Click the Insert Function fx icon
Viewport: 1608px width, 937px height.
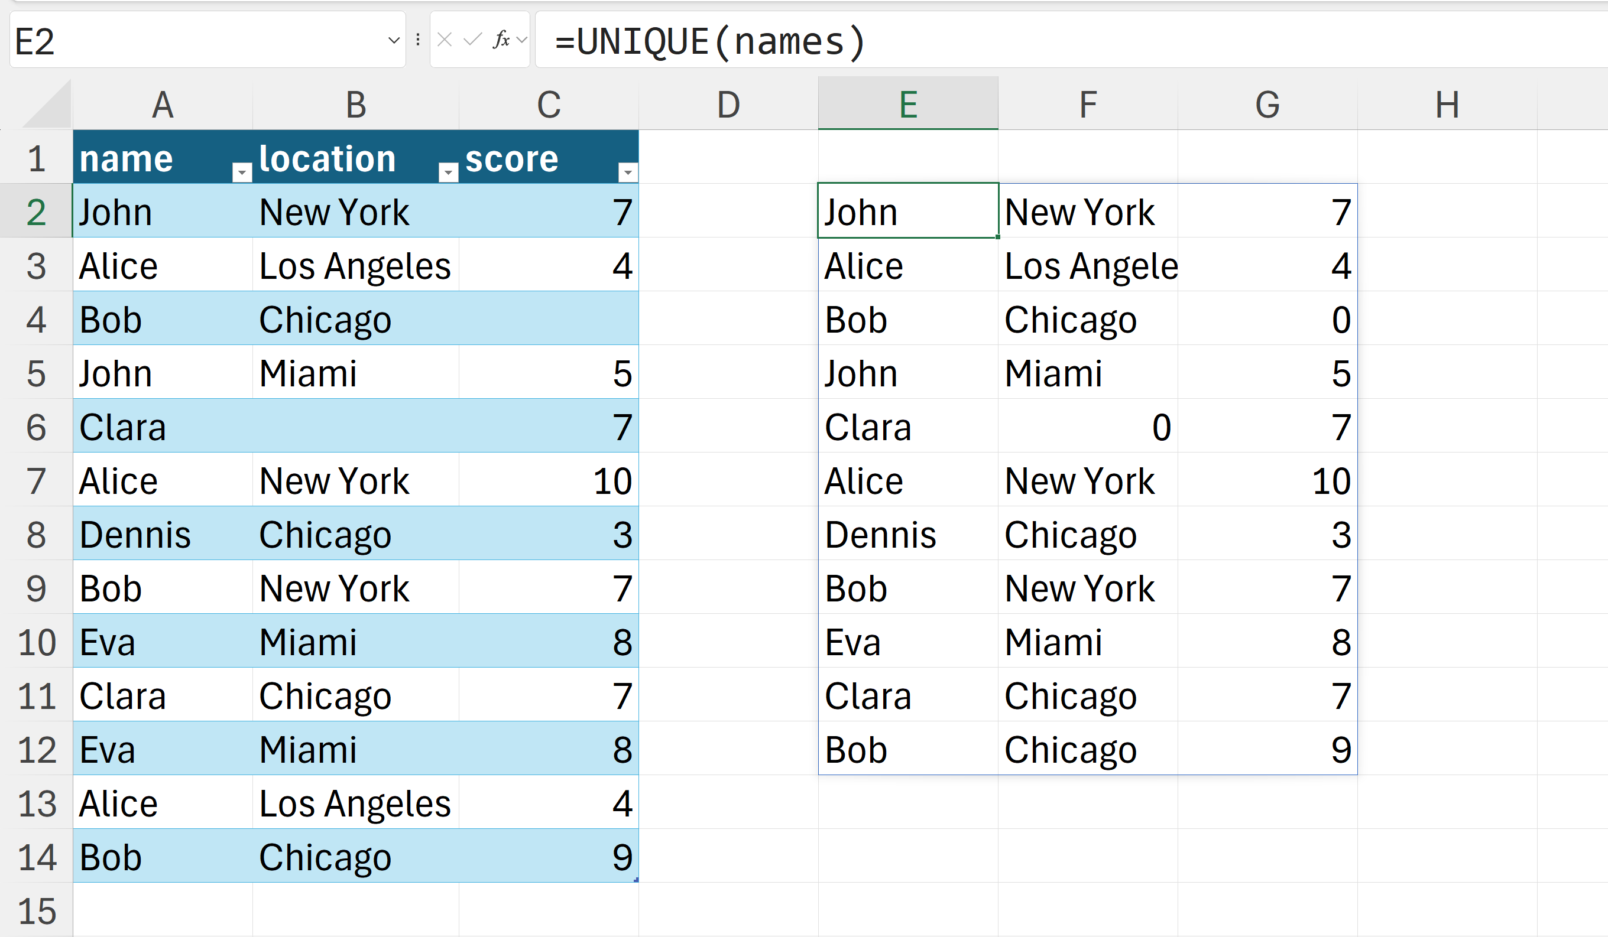[x=501, y=40]
